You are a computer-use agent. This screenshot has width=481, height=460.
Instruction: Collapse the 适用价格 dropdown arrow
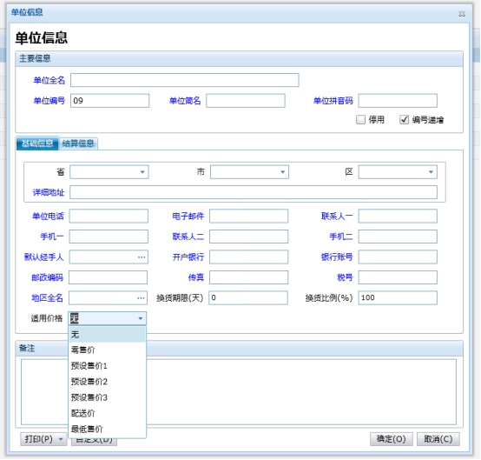(141, 318)
